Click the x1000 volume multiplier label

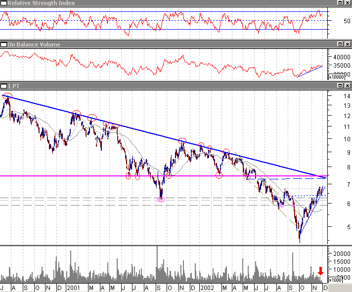pyautogui.click(x=335, y=280)
